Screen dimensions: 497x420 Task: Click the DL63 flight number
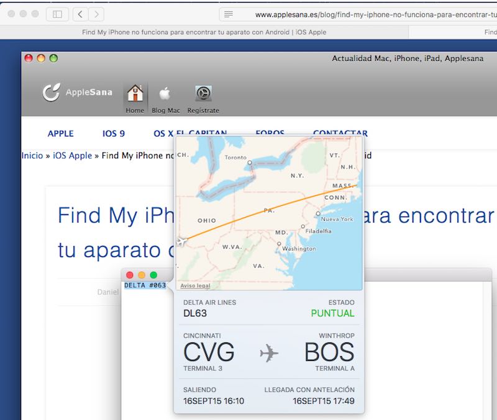[195, 313]
